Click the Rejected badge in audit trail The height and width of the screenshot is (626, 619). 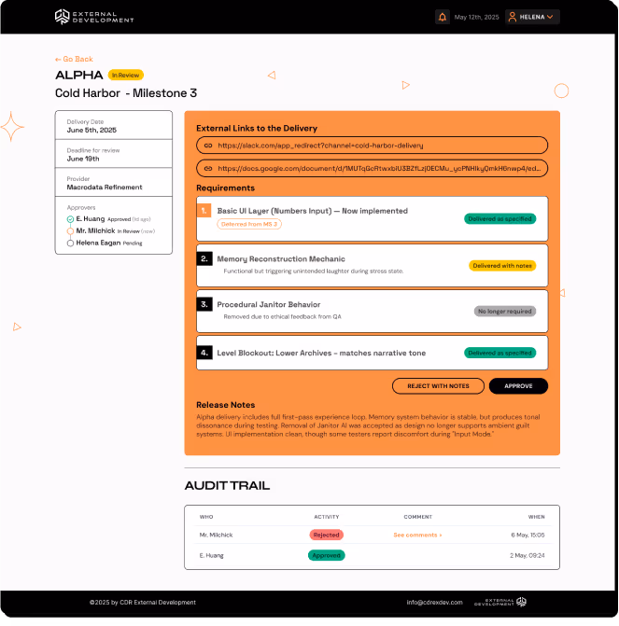click(x=326, y=535)
